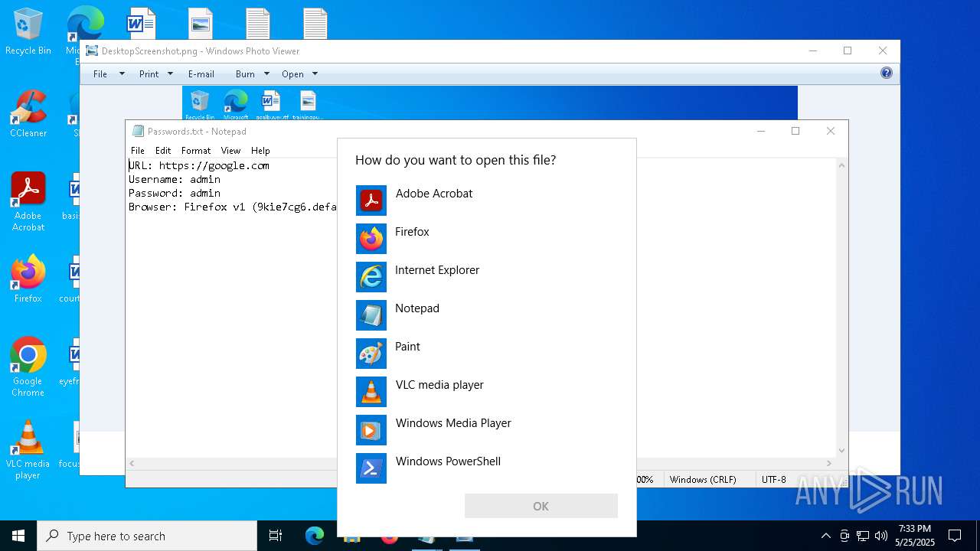The width and height of the screenshot is (980, 551).
Task: Click the network icon in system tray
Action: [863, 536]
